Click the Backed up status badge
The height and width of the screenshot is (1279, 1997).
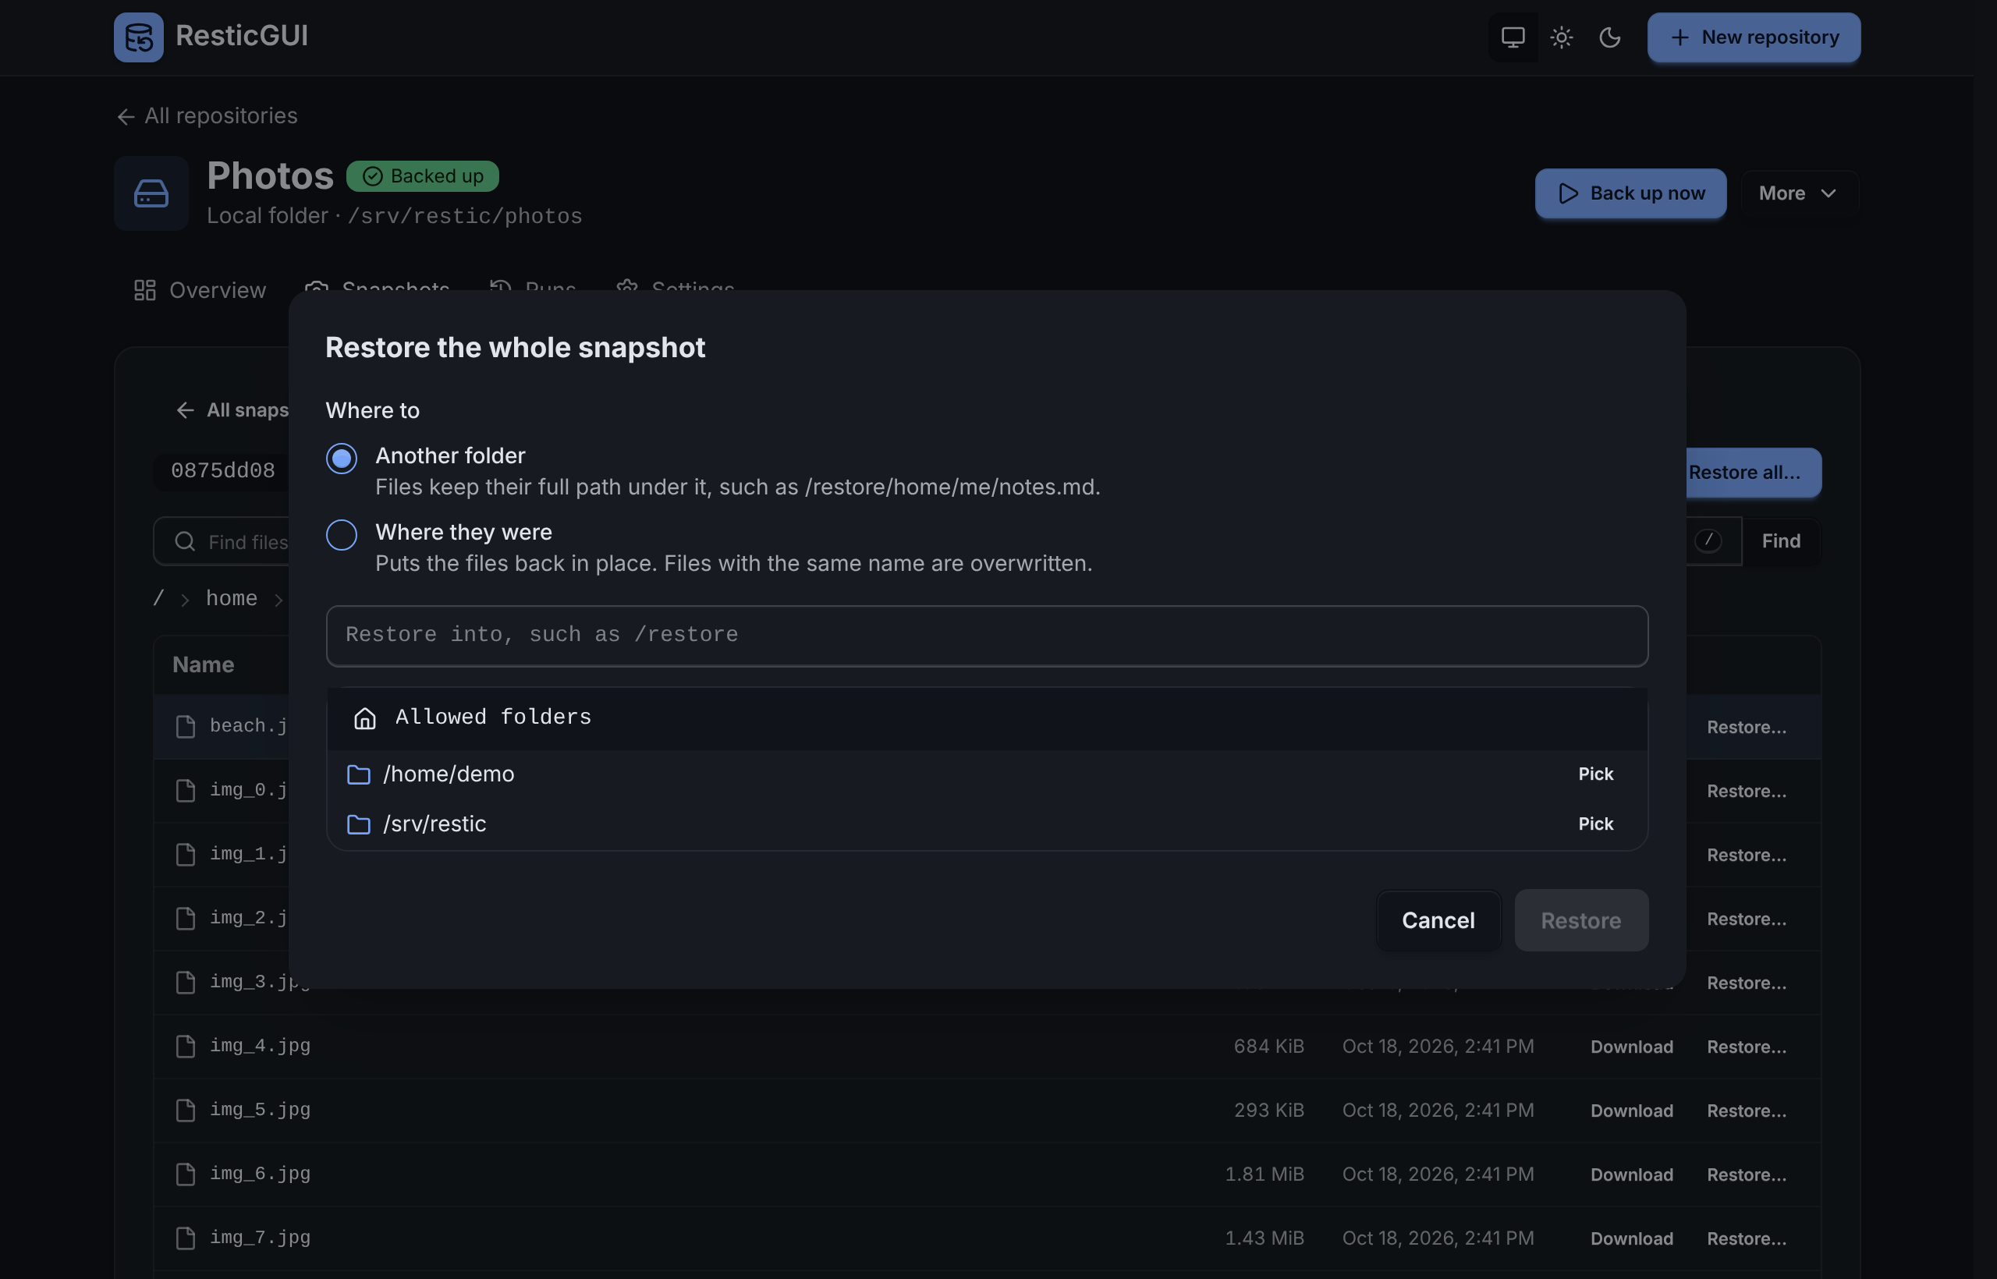tap(422, 176)
